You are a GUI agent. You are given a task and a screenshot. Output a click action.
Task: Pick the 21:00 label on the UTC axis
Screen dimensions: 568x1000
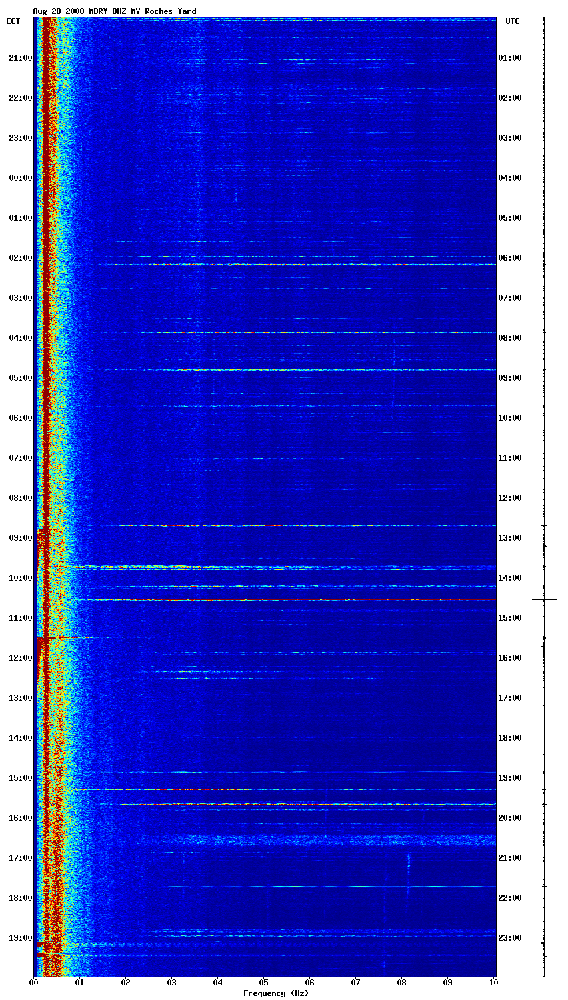click(x=510, y=858)
